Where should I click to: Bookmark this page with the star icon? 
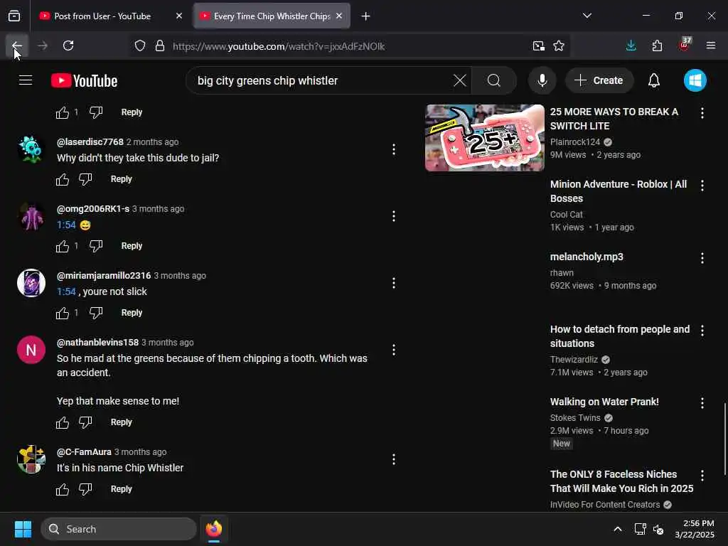click(x=559, y=46)
